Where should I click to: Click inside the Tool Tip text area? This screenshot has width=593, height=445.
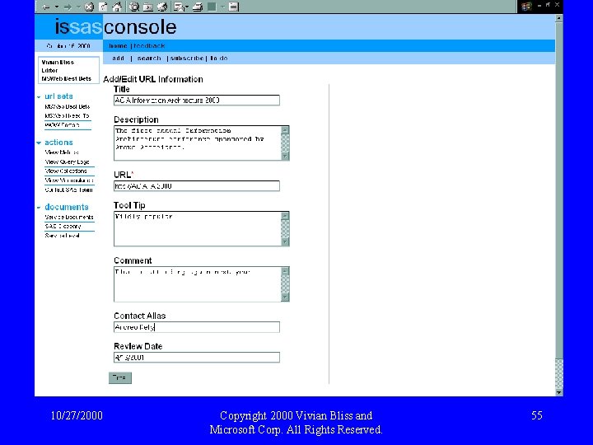click(198, 229)
